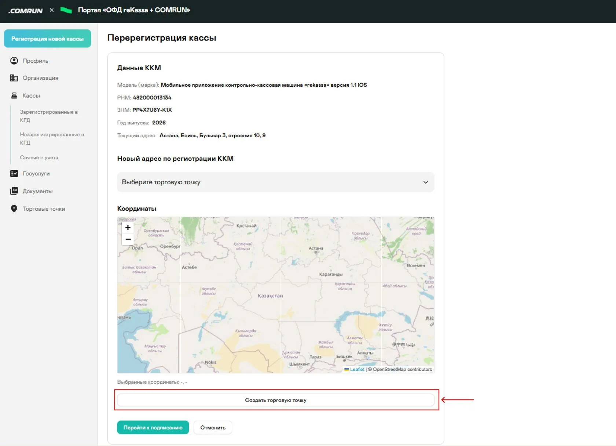Click Создать торговую точку button
This screenshot has width=616, height=446.
point(275,400)
